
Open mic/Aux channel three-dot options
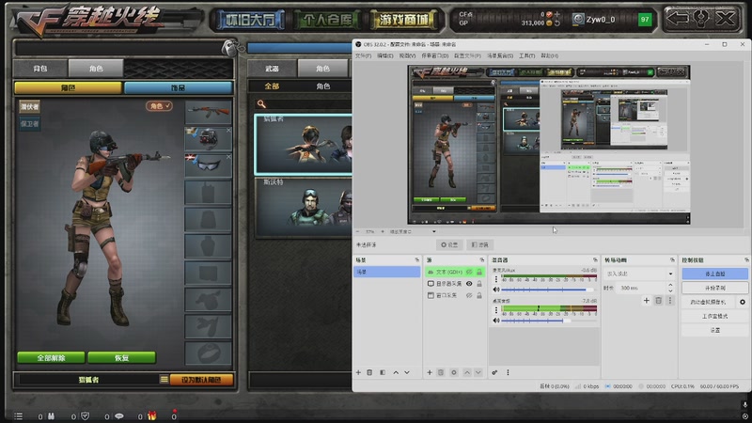point(496,278)
